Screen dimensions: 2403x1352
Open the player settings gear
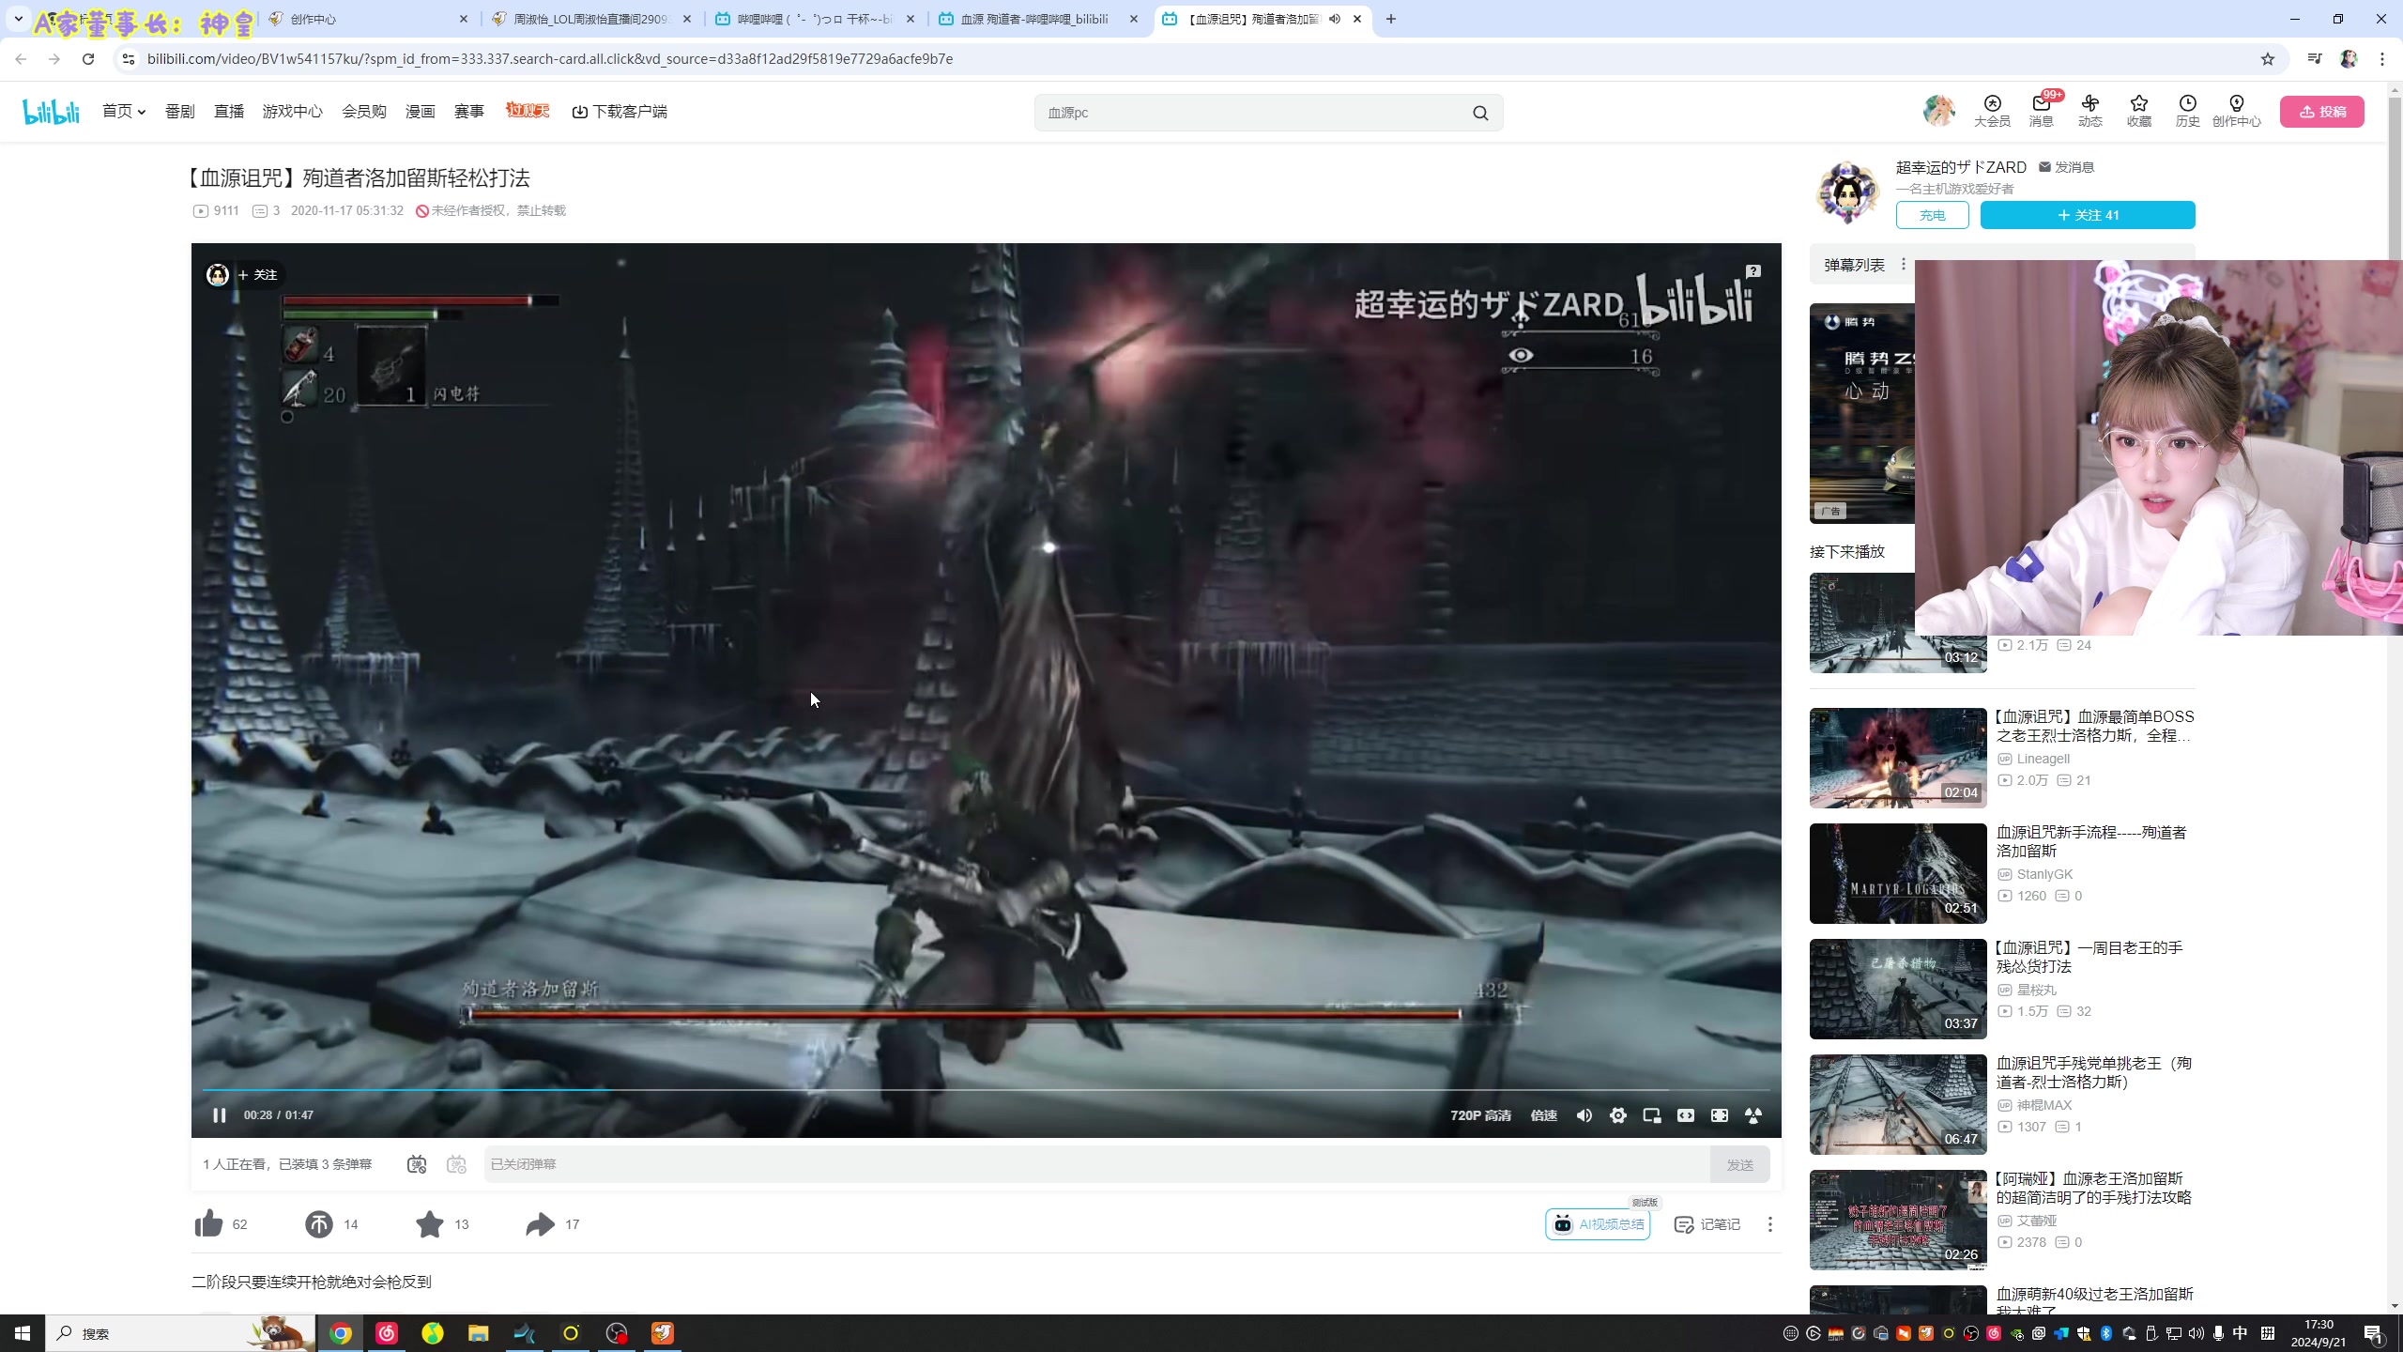[1618, 1115]
